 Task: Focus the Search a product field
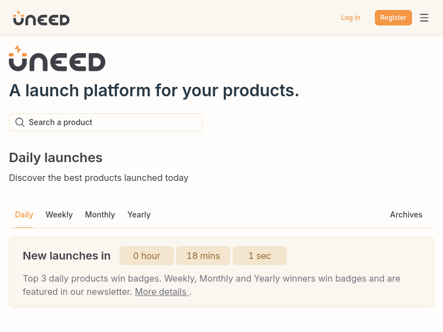tap(106, 122)
